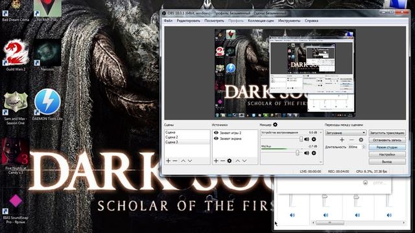The width and height of the screenshot is (415, 233).
Task: Mute the playback device in the OBS mixer
Action: click(x=307, y=139)
